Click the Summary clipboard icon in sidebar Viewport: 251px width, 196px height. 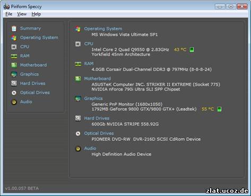pyautogui.click(x=14, y=29)
